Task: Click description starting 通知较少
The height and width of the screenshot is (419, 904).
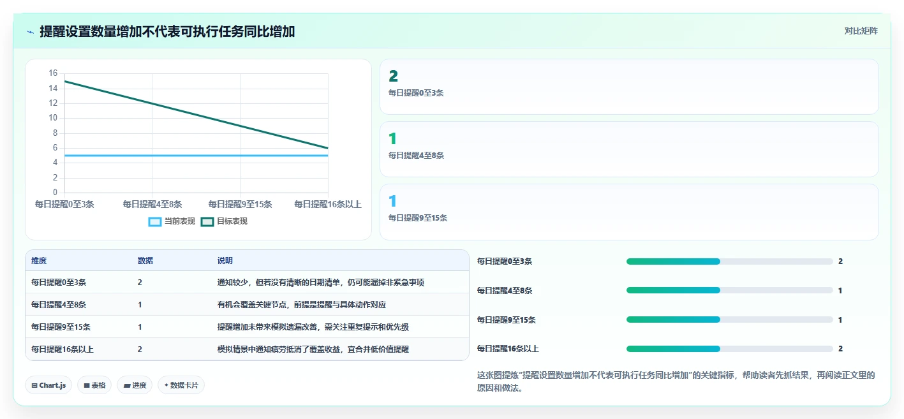Action: click(x=321, y=283)
